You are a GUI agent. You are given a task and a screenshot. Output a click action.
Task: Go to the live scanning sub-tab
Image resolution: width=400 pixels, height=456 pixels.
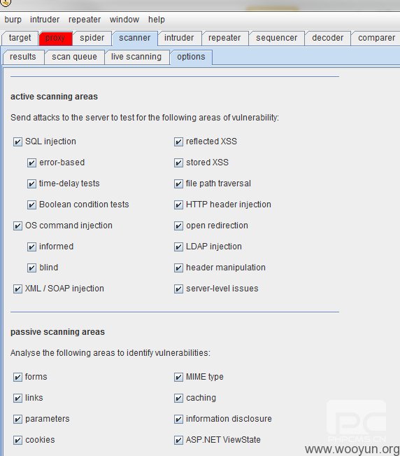click(136, 57)
